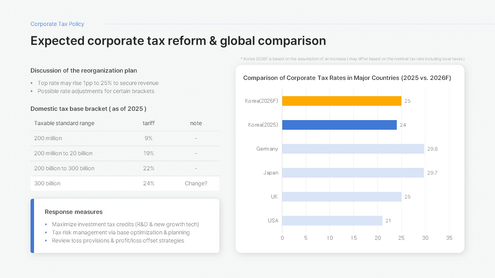Click the "Taxable standard range" column header
This screenshot has height=278, width=495.
(64, 123)
